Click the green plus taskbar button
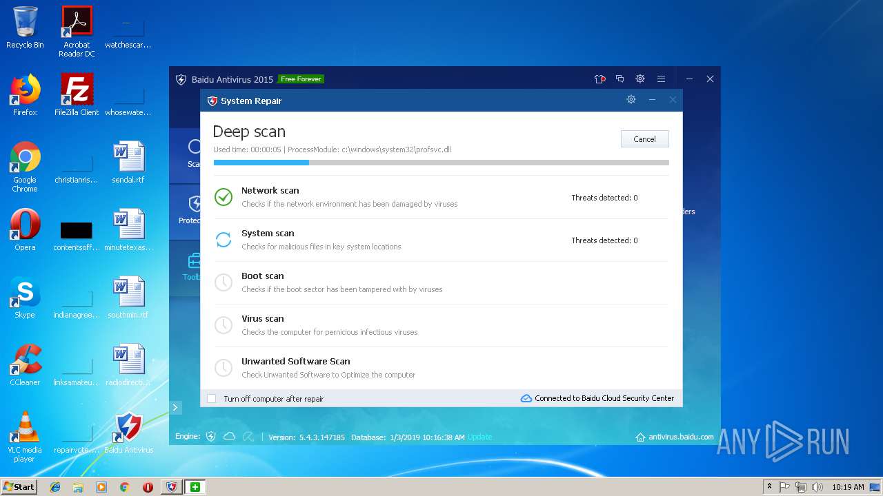The width and height of the screenshot is (883, 496). click(195, 487)
